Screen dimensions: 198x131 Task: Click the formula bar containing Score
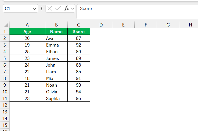[x=137, y=12]
